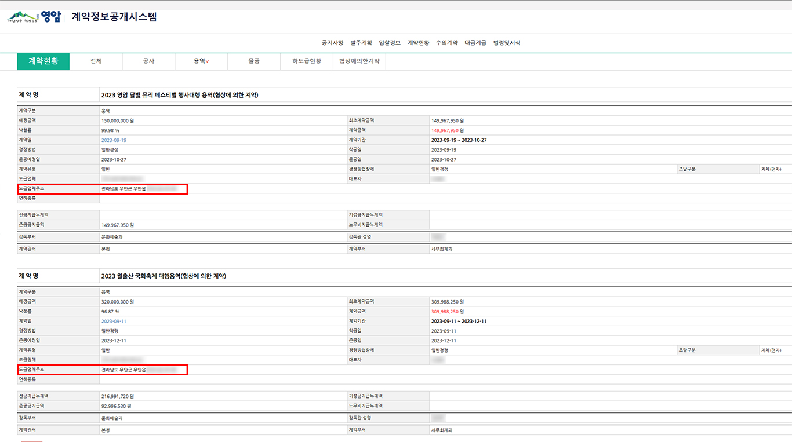This screenshot has height=442, width=792.
Task: Switch to the 전체 tab
Action: click(96, 61)
